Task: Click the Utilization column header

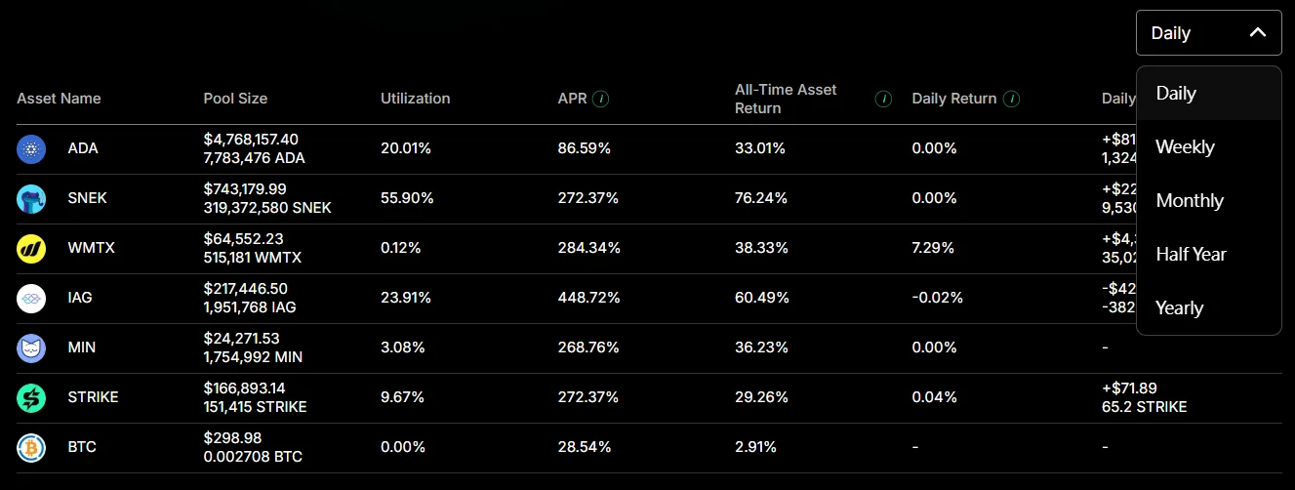Action: point(415,99)
